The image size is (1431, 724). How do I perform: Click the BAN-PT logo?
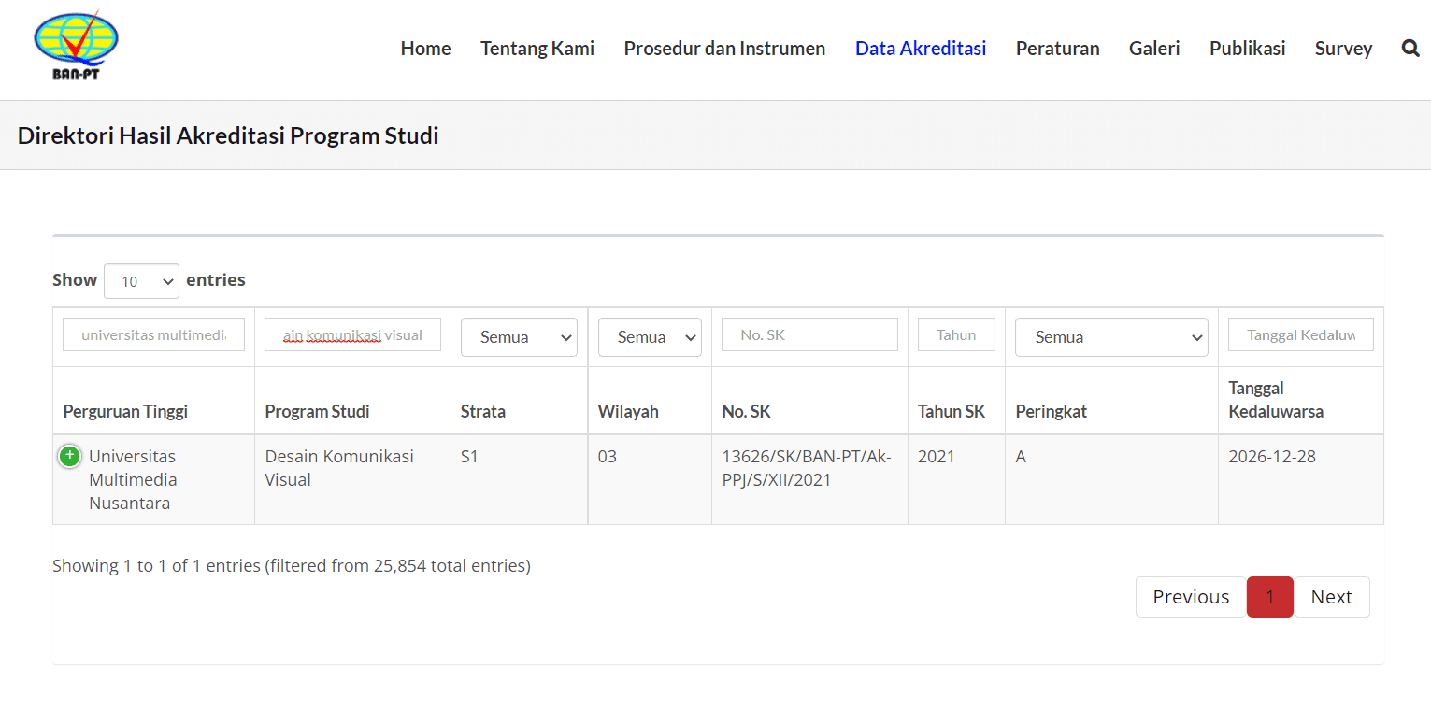click(x=76, y=47)
